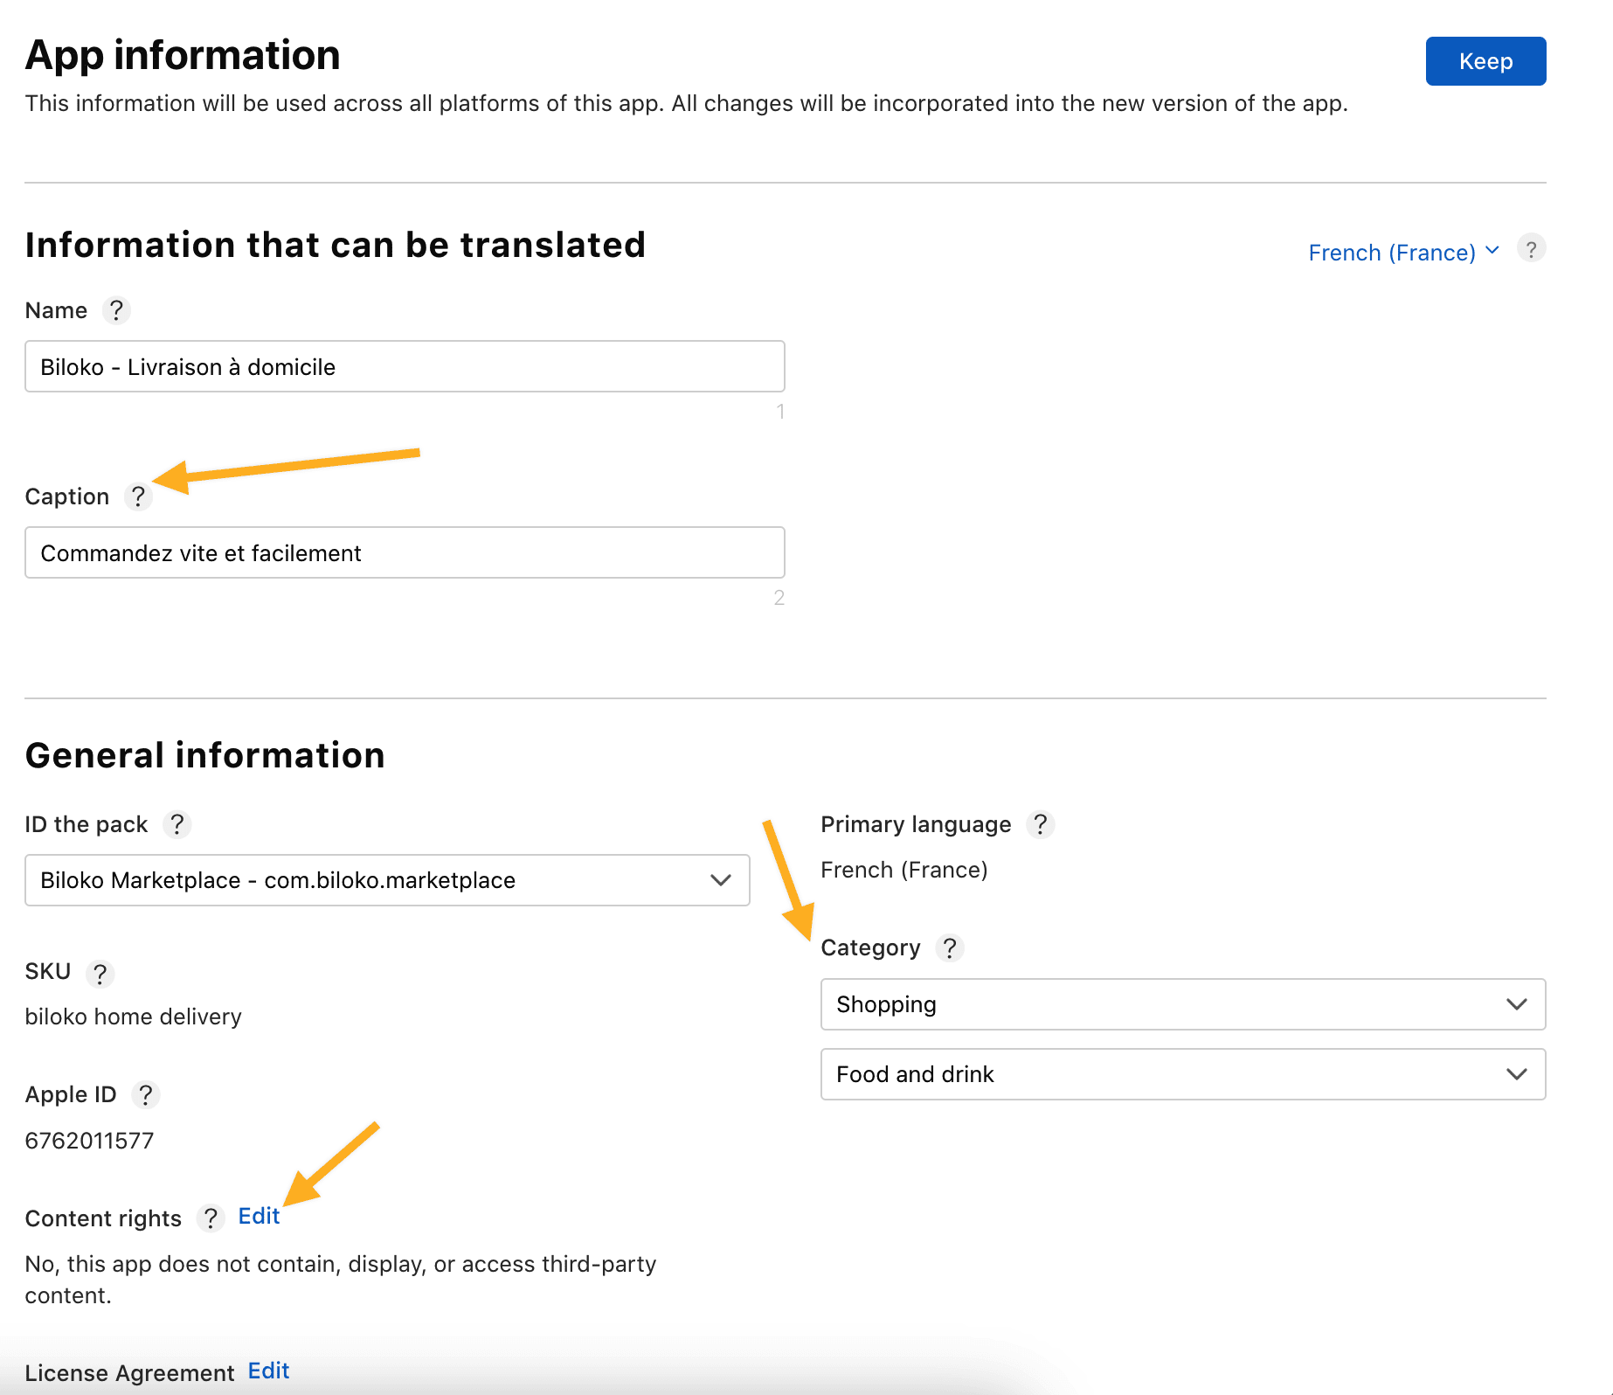Show help for SKU

pyautogui.click(x=100, y=973)
